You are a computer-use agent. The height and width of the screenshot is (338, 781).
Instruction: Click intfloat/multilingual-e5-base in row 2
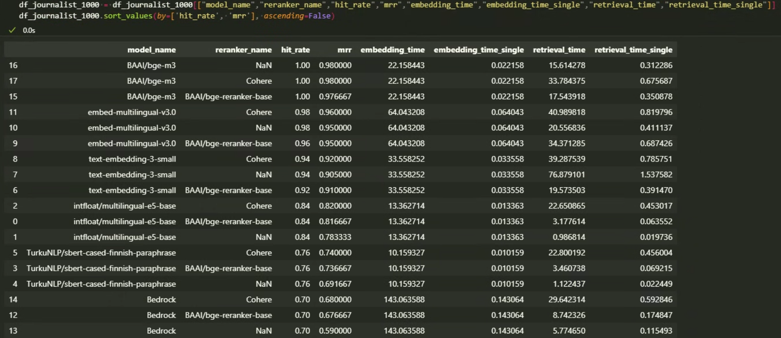pyautogui.click(x=125, y=206)
